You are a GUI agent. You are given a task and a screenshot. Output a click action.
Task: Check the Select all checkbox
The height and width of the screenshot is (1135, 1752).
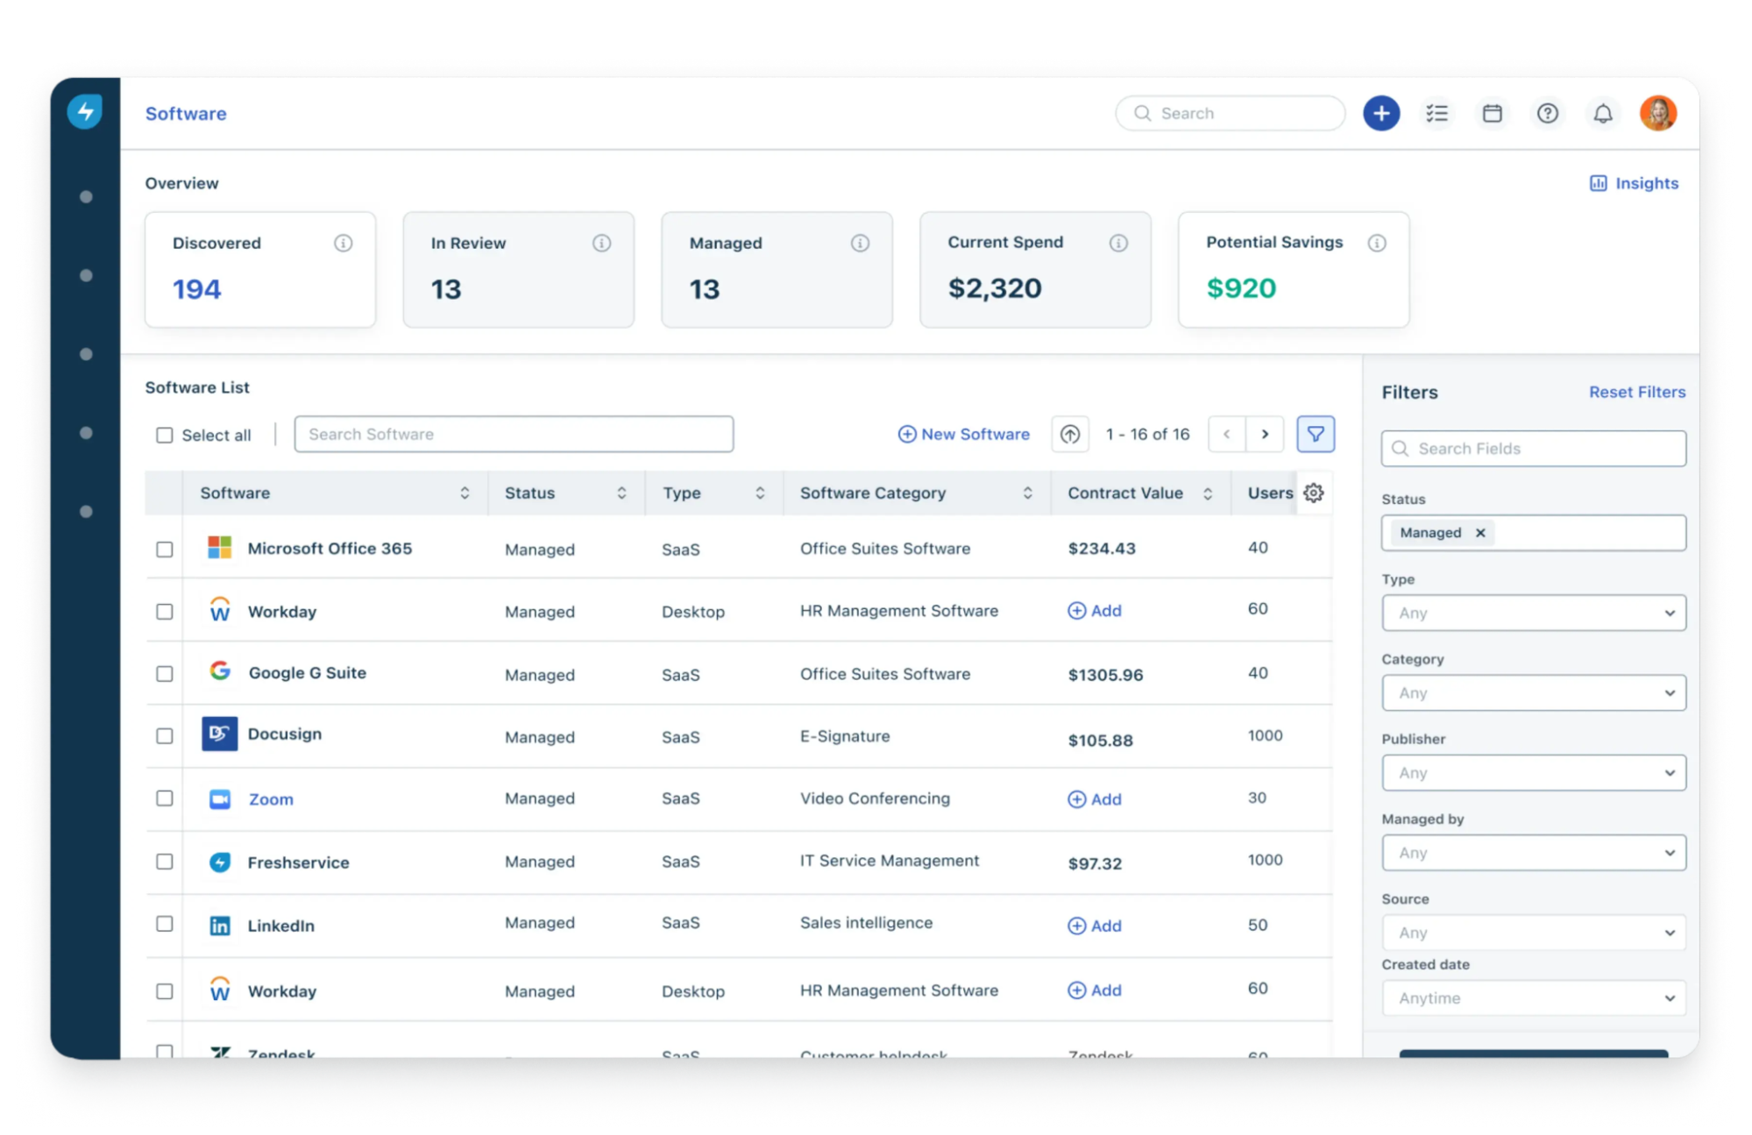165,436
